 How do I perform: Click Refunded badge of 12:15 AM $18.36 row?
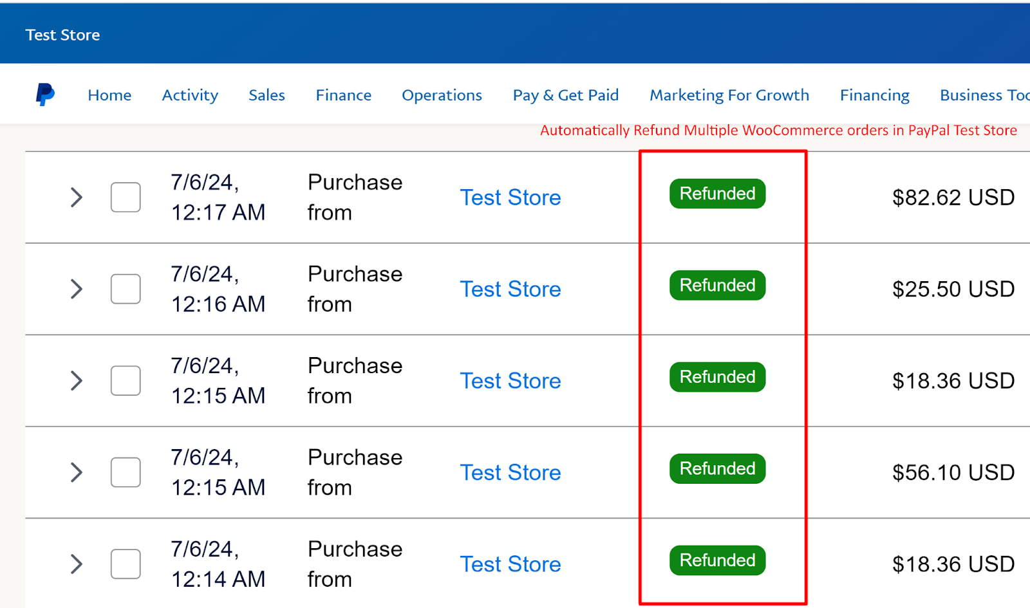pos(717,377)
